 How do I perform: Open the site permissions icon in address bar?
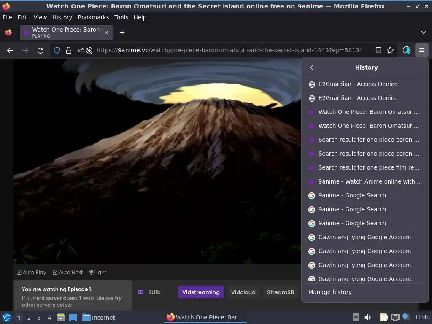pyautogui.click(x=81, y=51)
